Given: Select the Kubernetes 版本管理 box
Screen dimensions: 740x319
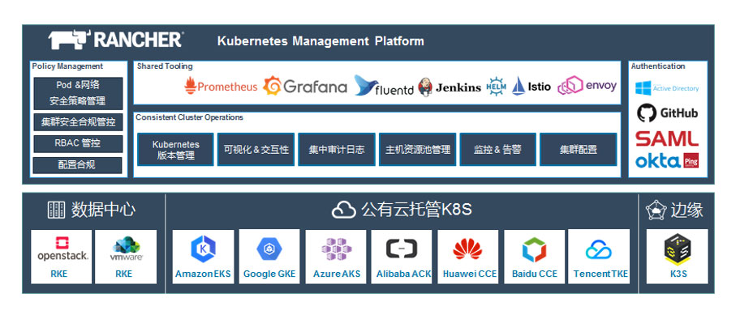Looking at the screenshot, I should (175, 149).
